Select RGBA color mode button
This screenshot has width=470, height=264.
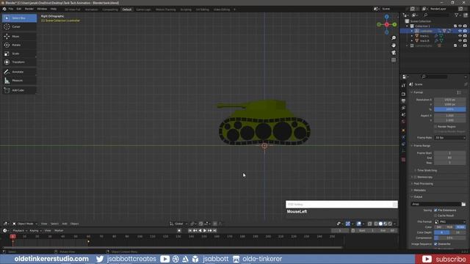[x=460, y=227]
